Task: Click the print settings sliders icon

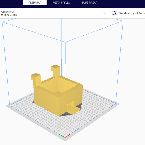Action: pyautogui.click(x=114, y=13)
